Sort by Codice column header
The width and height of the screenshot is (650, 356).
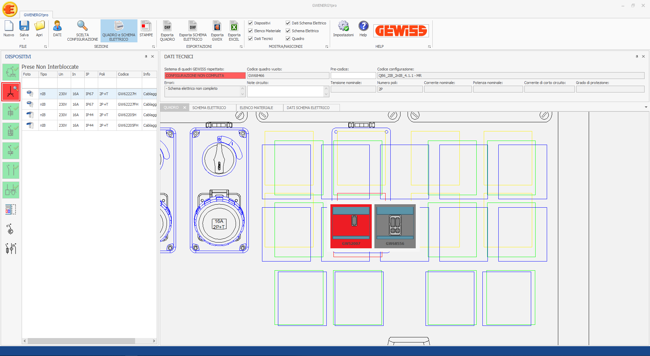(x=129, y=74)
